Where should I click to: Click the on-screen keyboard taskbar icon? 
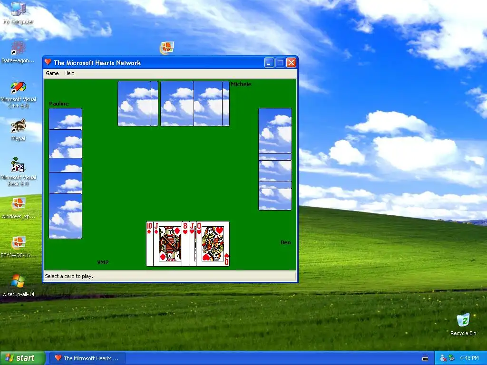coord(425,358)
